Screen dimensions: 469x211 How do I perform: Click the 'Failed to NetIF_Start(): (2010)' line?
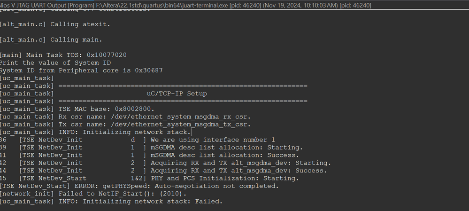(92, 194)
